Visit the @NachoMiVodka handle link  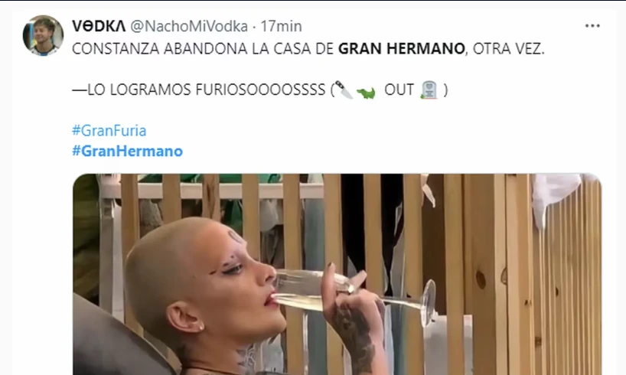point(189,26)
